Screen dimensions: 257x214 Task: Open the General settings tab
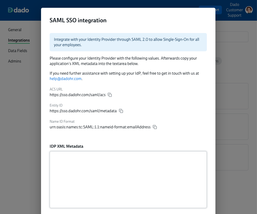[x=15, y=30]
